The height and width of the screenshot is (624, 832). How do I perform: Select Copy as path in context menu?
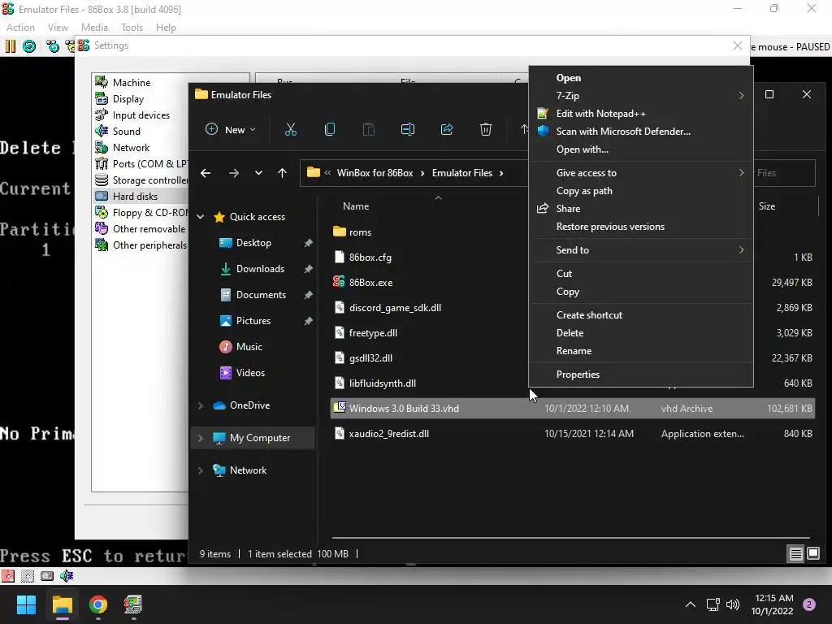click(641, 191)
